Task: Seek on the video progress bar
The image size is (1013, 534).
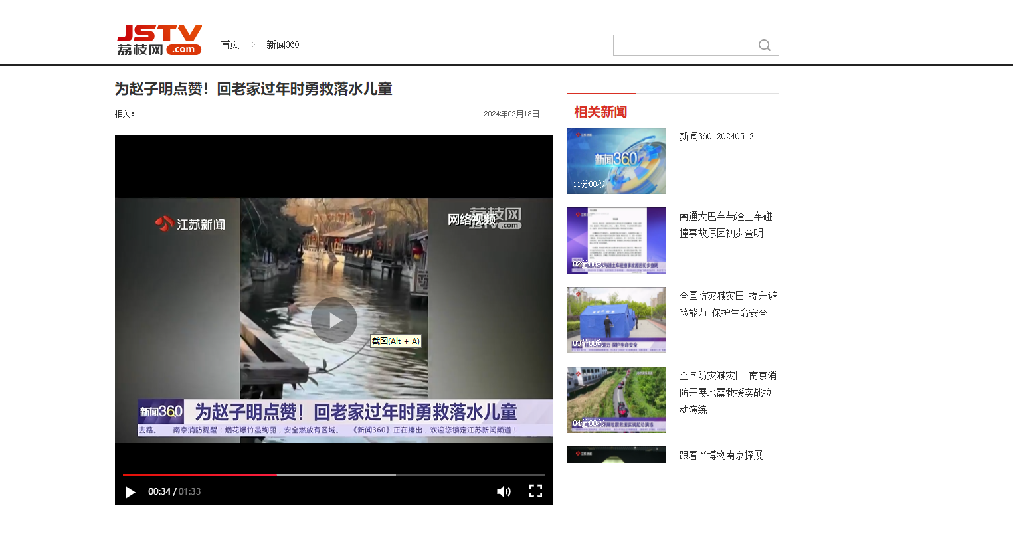Action: click(333, 475)
